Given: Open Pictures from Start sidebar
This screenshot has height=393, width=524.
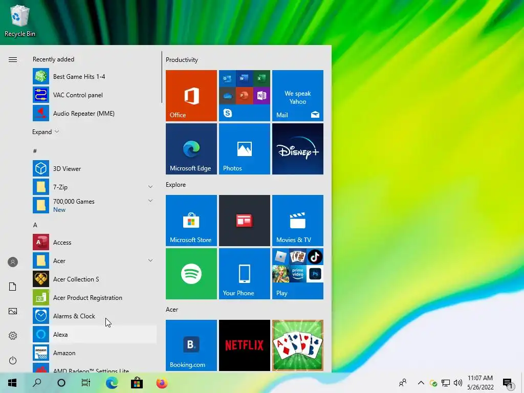Looking at the screenshot, I should click(13, 311).
